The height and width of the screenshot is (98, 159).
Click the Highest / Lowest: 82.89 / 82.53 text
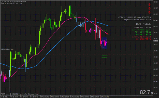click(137, 20)
